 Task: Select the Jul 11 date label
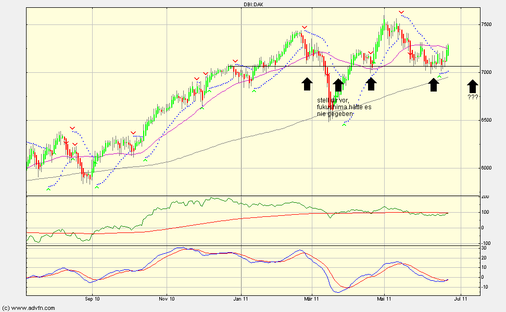pyautogui.click(x=460, y=299)
